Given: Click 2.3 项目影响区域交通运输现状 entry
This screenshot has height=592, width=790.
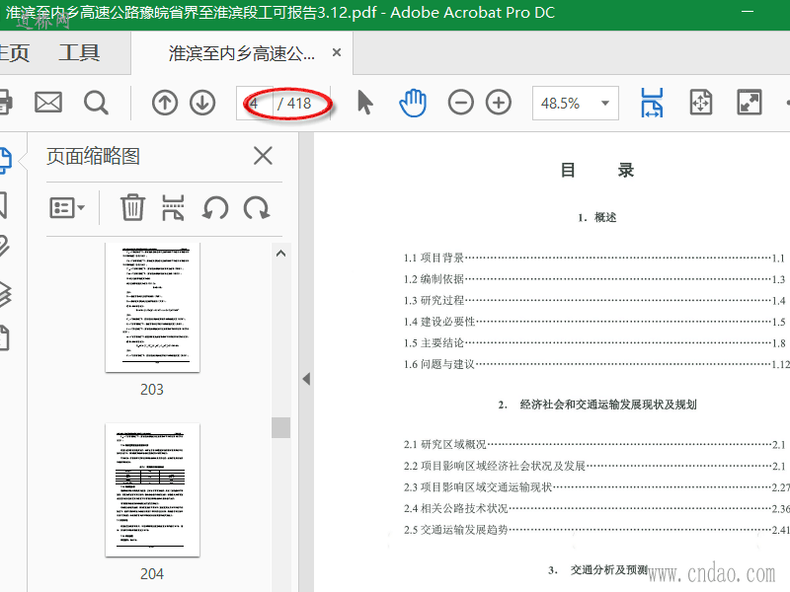Looking at the screenshot, I should point(596,486).
